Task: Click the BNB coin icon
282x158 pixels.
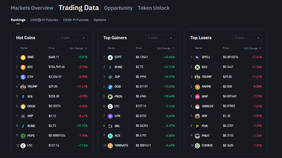Action: pos(23,57)
